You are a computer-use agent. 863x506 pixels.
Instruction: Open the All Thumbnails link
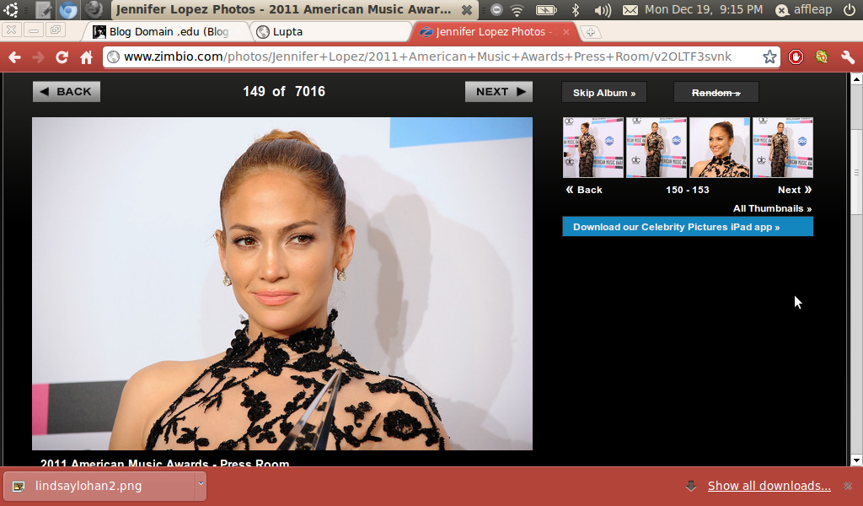pos(772,208)
